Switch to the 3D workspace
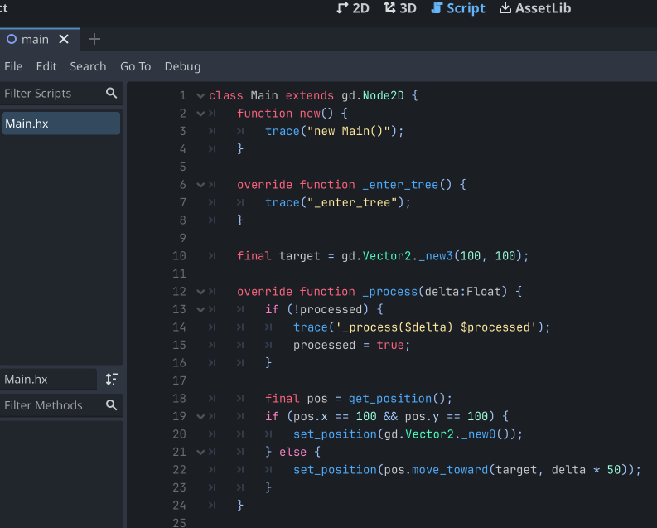This screenshot has height=528, width=657. coord(400,8)
